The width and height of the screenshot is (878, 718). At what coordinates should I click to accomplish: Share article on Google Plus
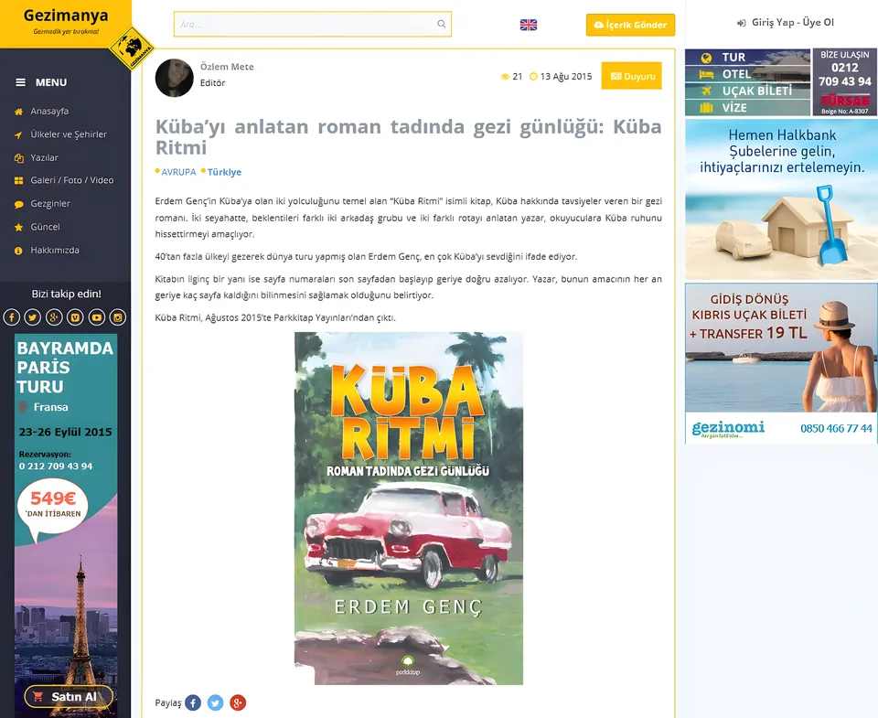(238, 702)
